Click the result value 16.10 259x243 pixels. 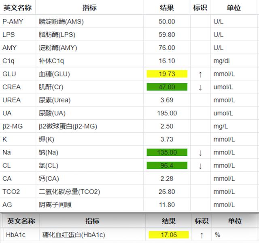coord(167,61)
